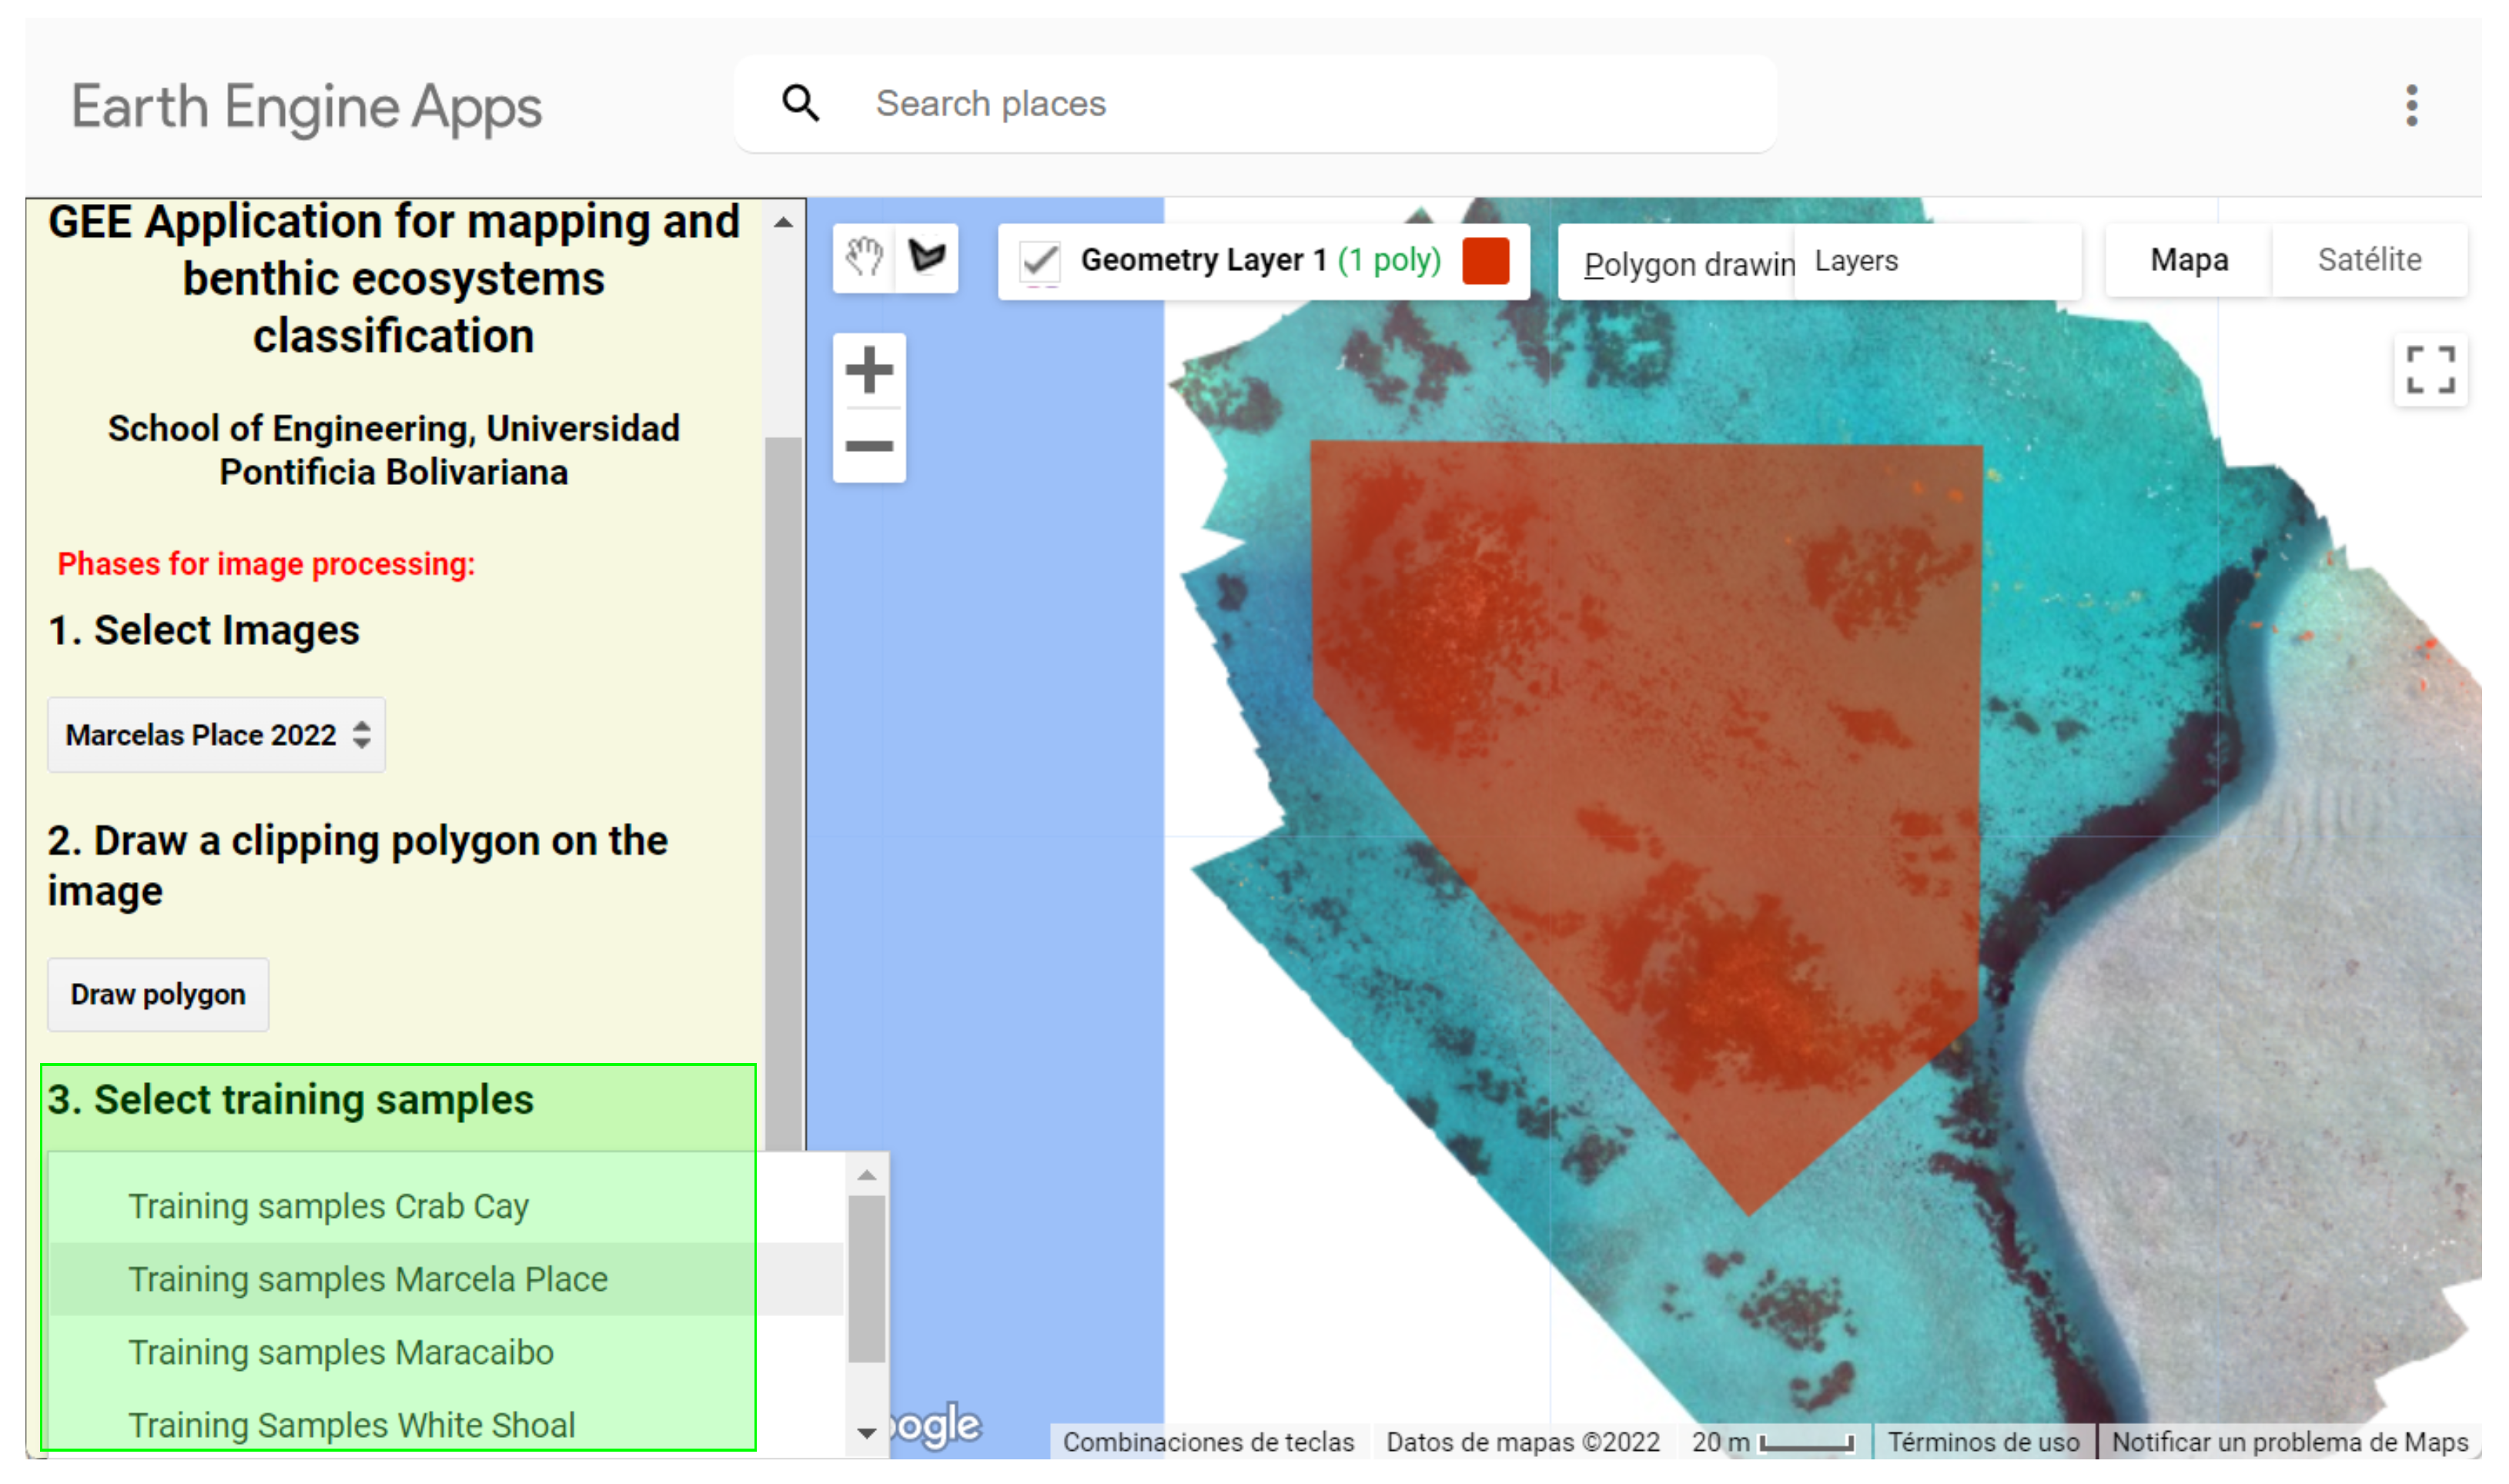The width and height of the screenshot is (2509, 1484).
Task: Open the three-dot options menu
Action: [x=2411, y=105]
